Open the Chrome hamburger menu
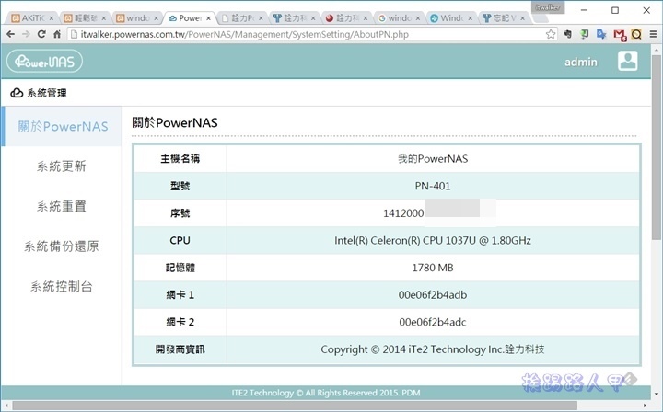 tap(653, 34)
